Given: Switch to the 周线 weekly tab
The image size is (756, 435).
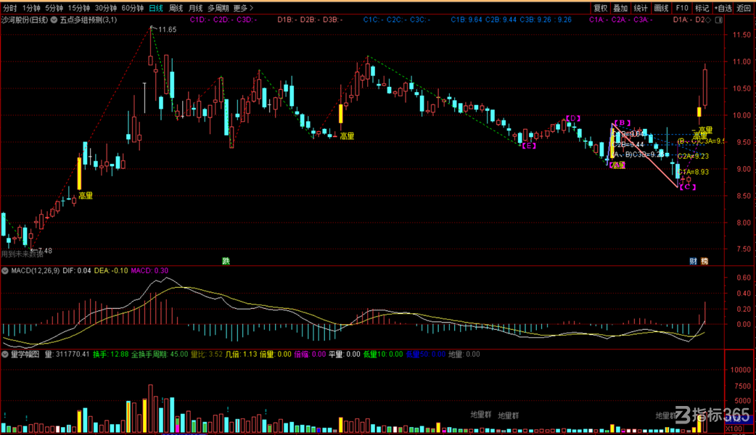Looking at the screenshot, I should [x=176, y=8].
